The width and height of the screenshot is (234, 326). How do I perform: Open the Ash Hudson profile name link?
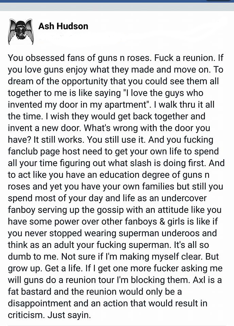(63, 26)
